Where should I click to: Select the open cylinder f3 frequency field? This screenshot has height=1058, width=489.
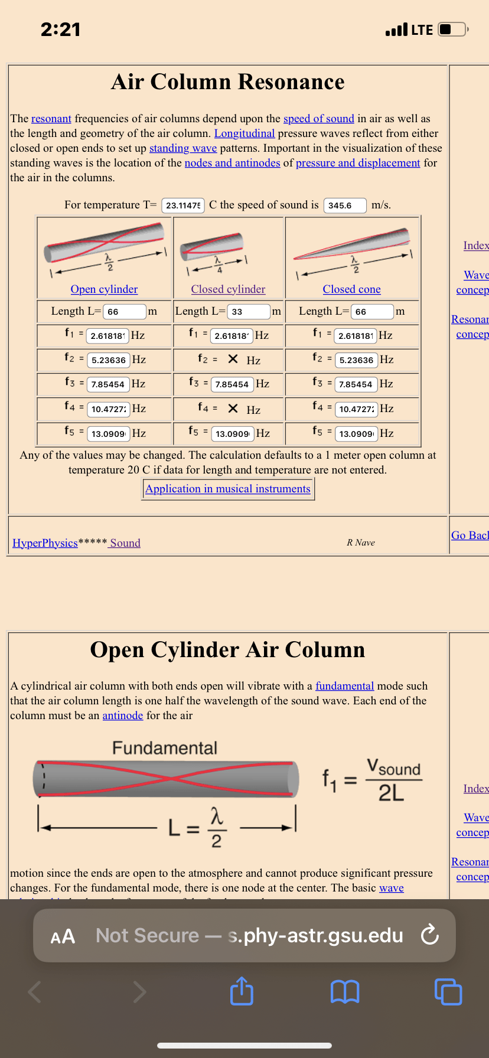point(108,384)
